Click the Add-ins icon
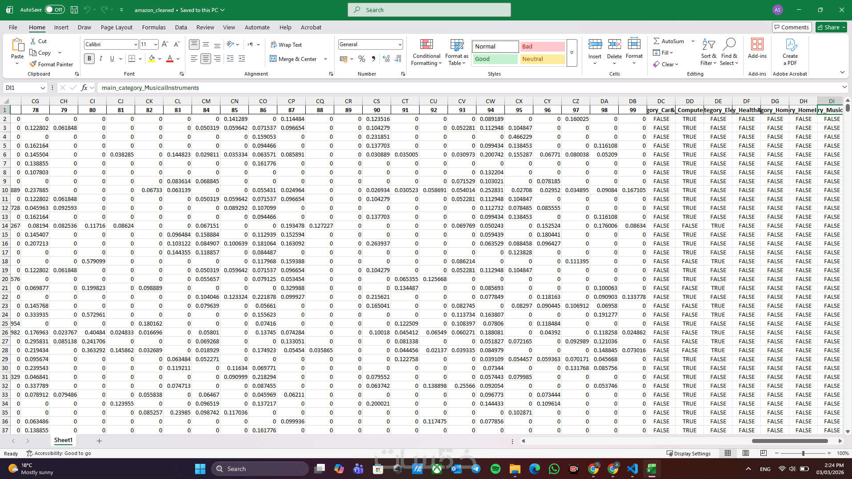This screenshot has height=479, width=852. pyautogui.click(x=757, y=44)
